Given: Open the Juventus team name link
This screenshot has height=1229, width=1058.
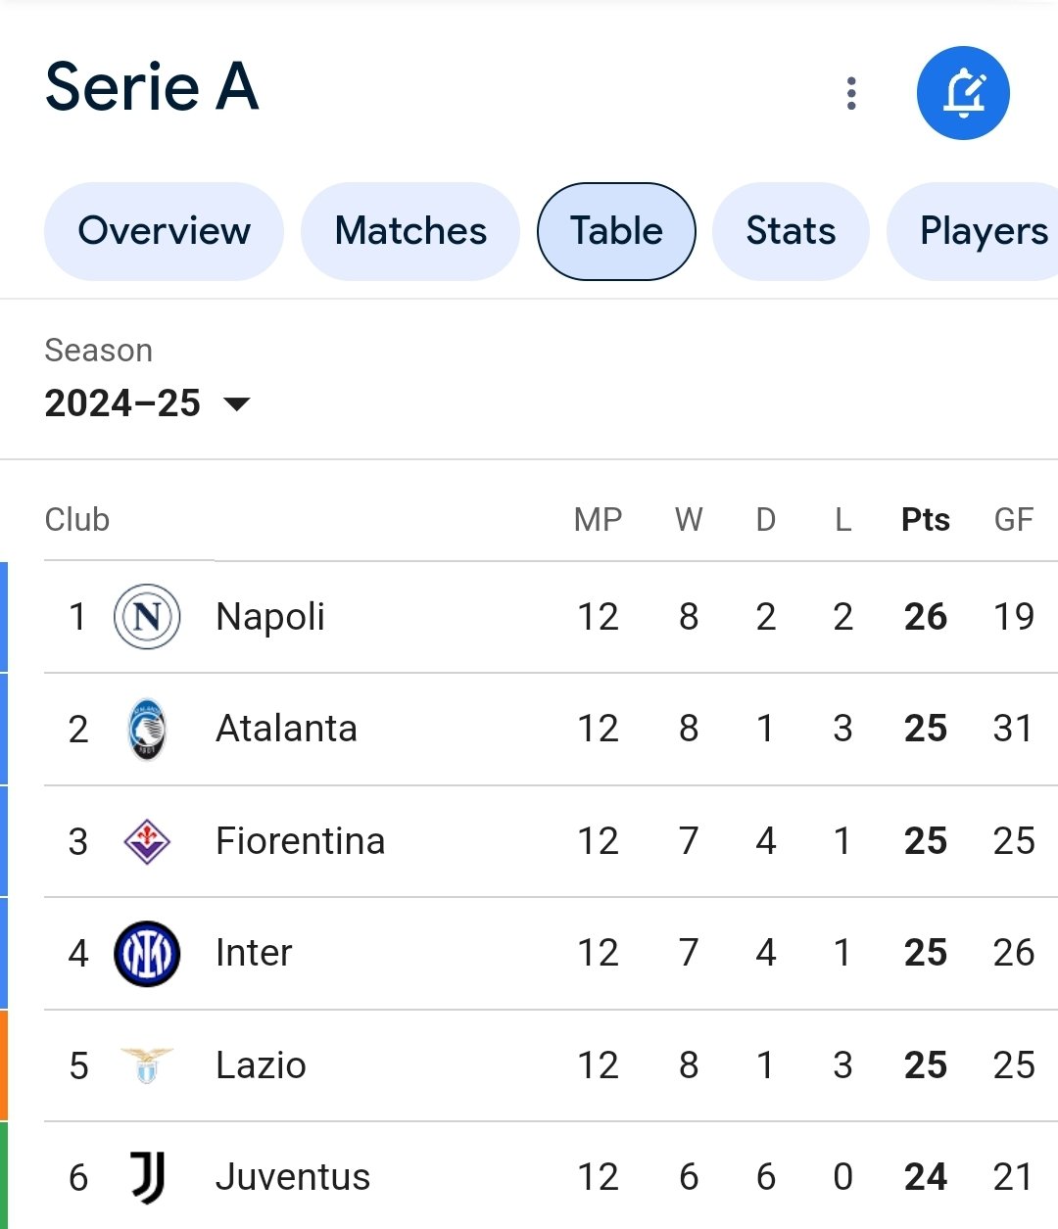Looking at the screenshot, I should [293, 1177].
